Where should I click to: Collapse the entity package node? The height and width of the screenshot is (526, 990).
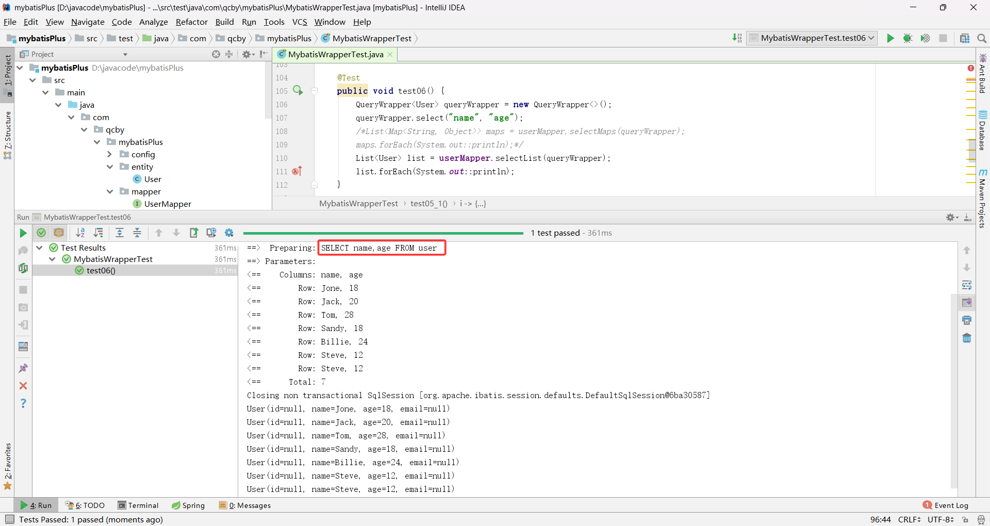109,167
